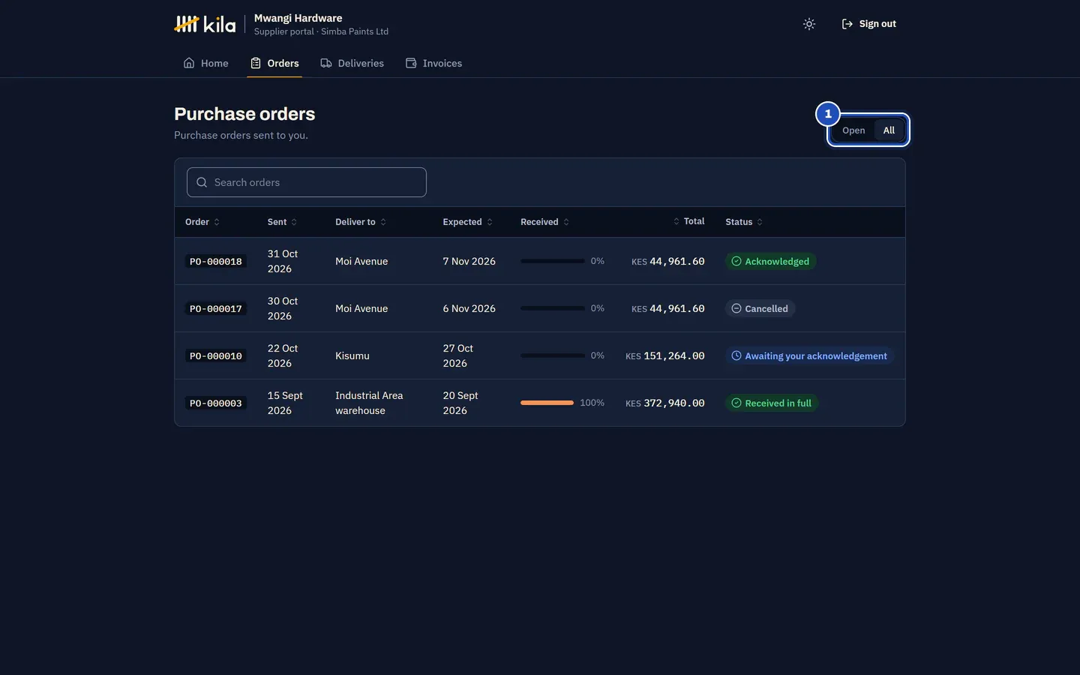Sort by Total column arrows
Screen dimensions: 1080x675
tap(676, 221)
